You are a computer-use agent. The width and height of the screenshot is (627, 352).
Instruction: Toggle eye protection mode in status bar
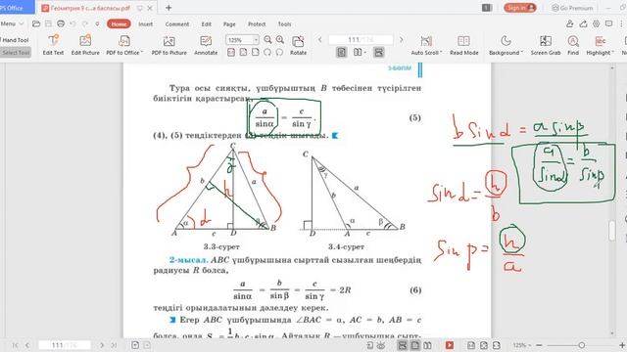point(380,345)
